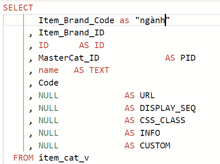Click the NULL before AS URL
The height and width of the screenshot is (164, 220).
[x=48, y=96]
